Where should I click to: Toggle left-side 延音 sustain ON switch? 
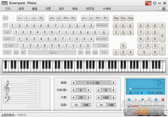86,105
